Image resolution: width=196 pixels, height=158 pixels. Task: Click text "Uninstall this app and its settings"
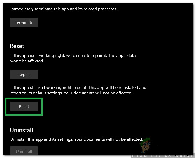(x=42, y=139)
